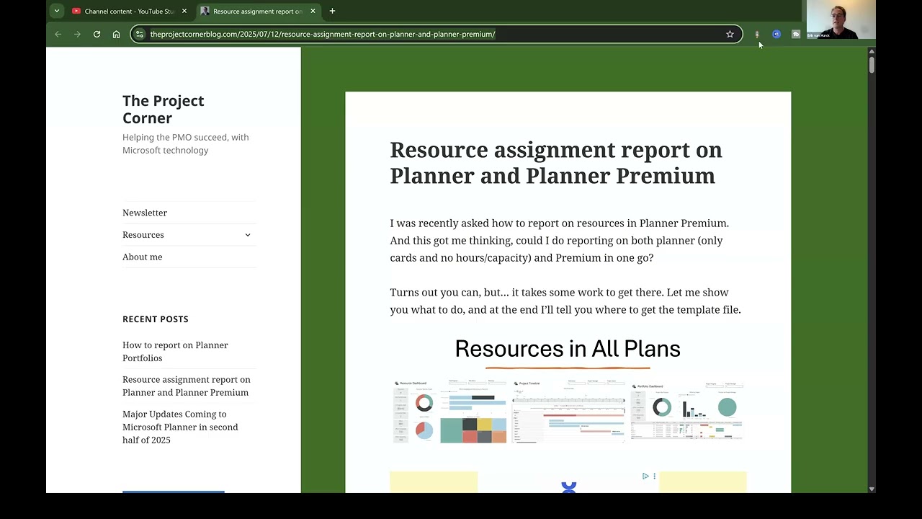Screen dimensions: 922x519
Task: Go forward in browser history
Action: [x=77, y=34]
